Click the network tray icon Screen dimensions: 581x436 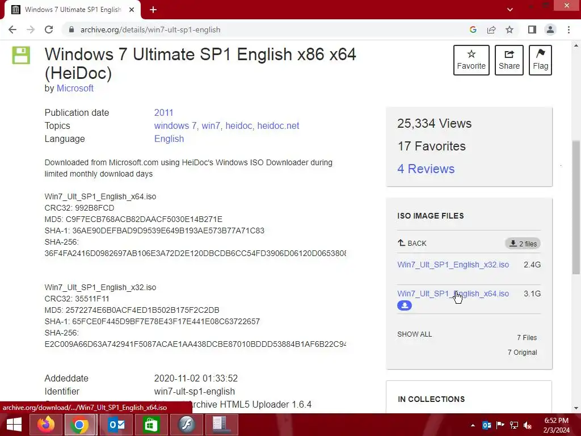[514, 425]
